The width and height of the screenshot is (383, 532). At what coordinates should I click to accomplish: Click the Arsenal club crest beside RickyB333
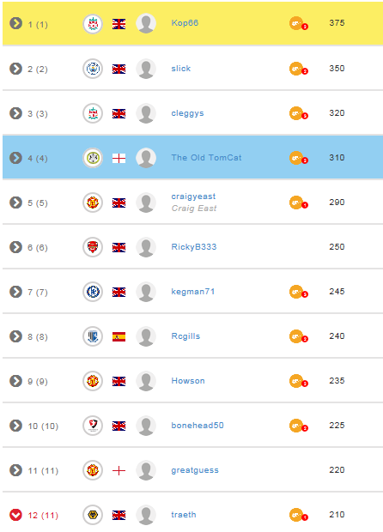click(93, 247)
